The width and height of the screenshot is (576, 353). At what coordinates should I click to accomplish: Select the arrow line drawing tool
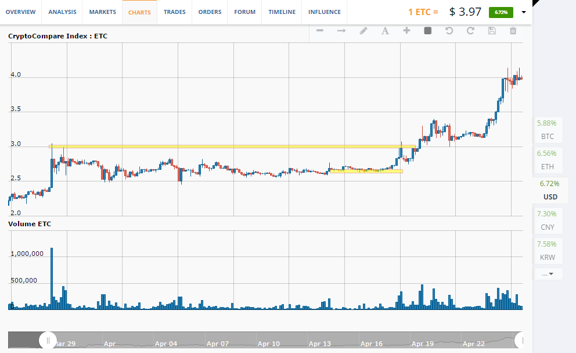click(x=341, y=31)
